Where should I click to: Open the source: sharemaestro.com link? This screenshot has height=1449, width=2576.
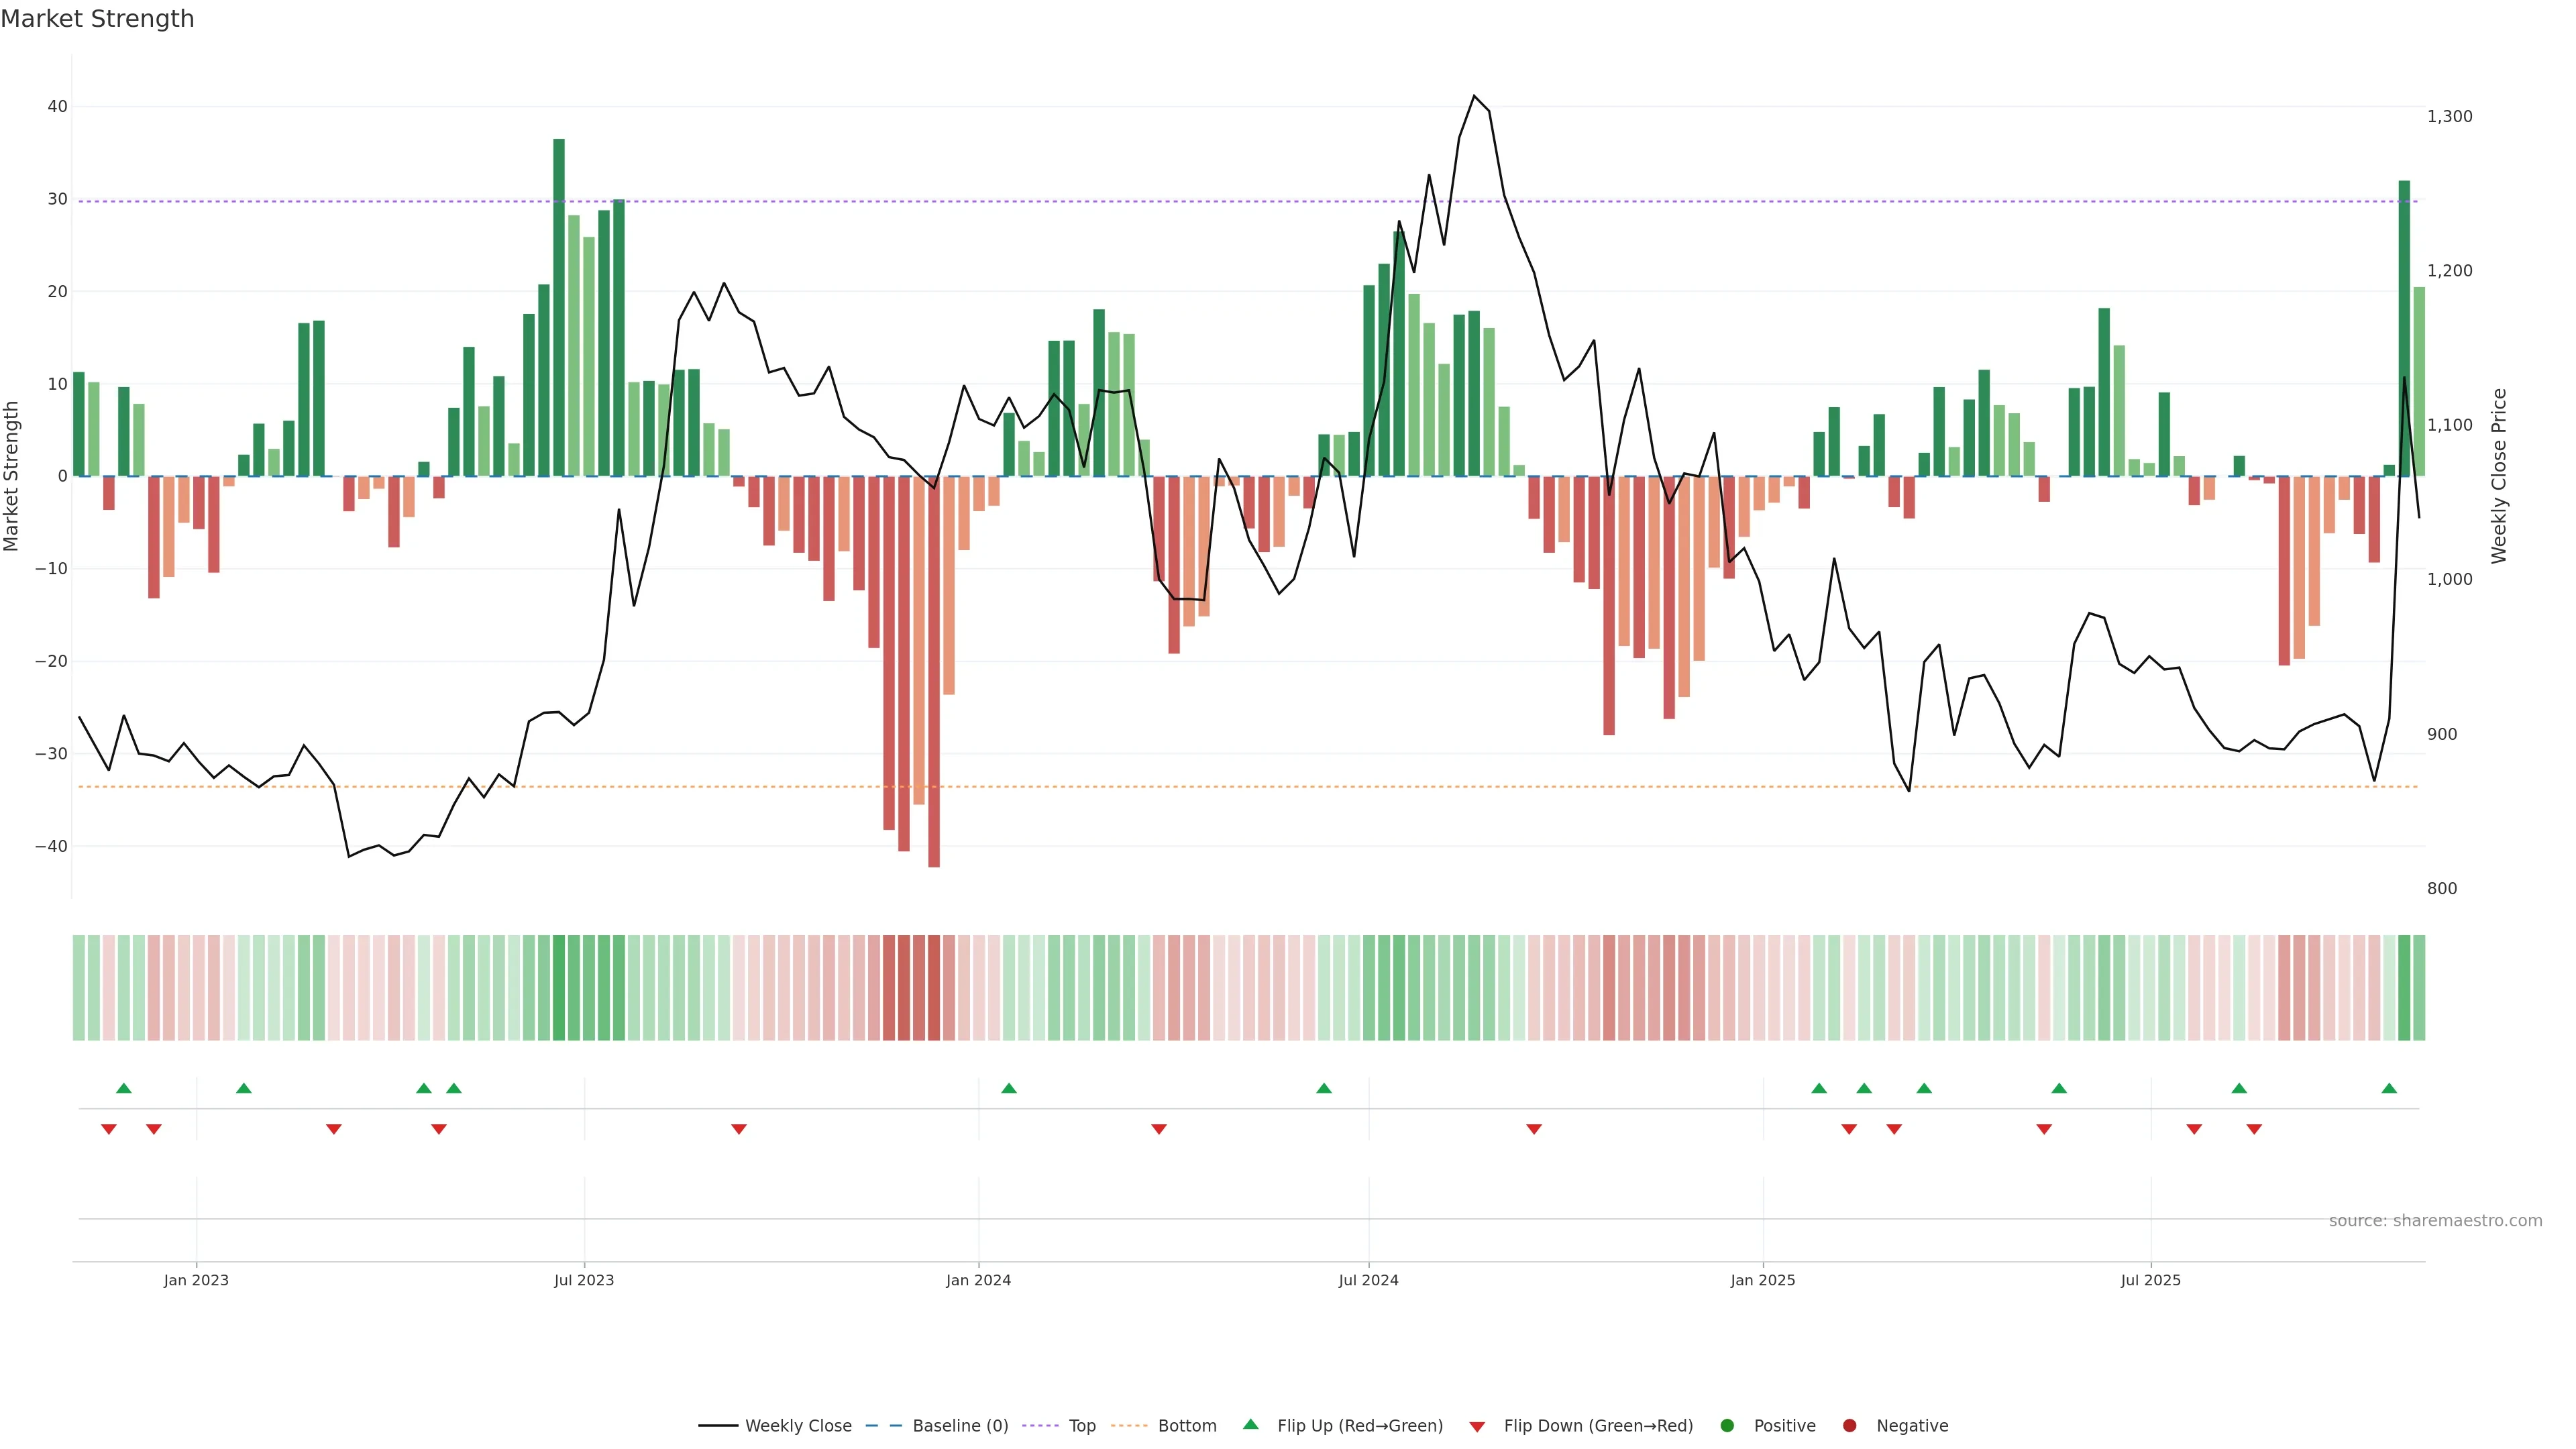tap(2435, 1221)
